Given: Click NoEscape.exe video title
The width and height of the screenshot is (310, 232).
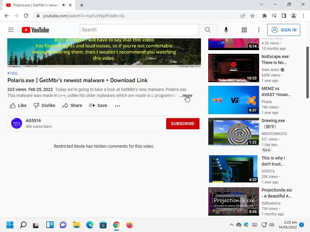Looking at the screenshot, I should 275,60.
